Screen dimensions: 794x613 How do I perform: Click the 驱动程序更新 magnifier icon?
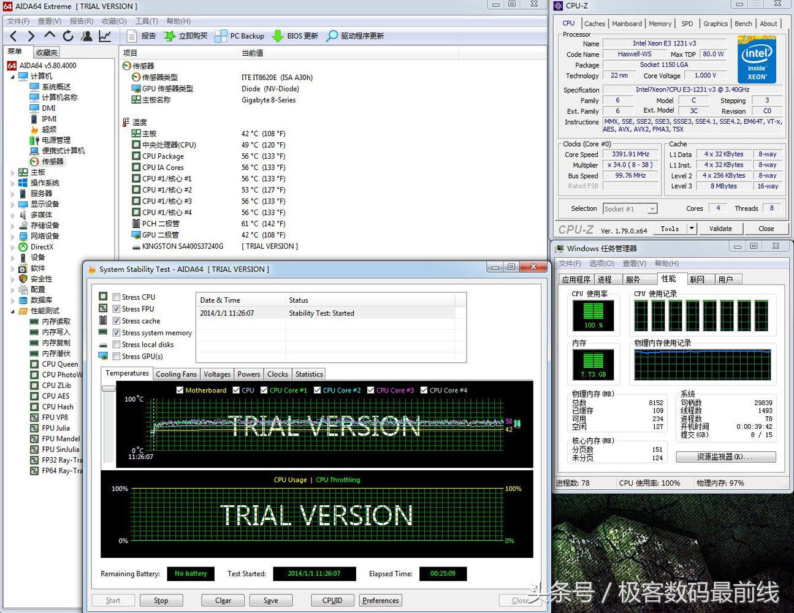click(x=332, y=36)
